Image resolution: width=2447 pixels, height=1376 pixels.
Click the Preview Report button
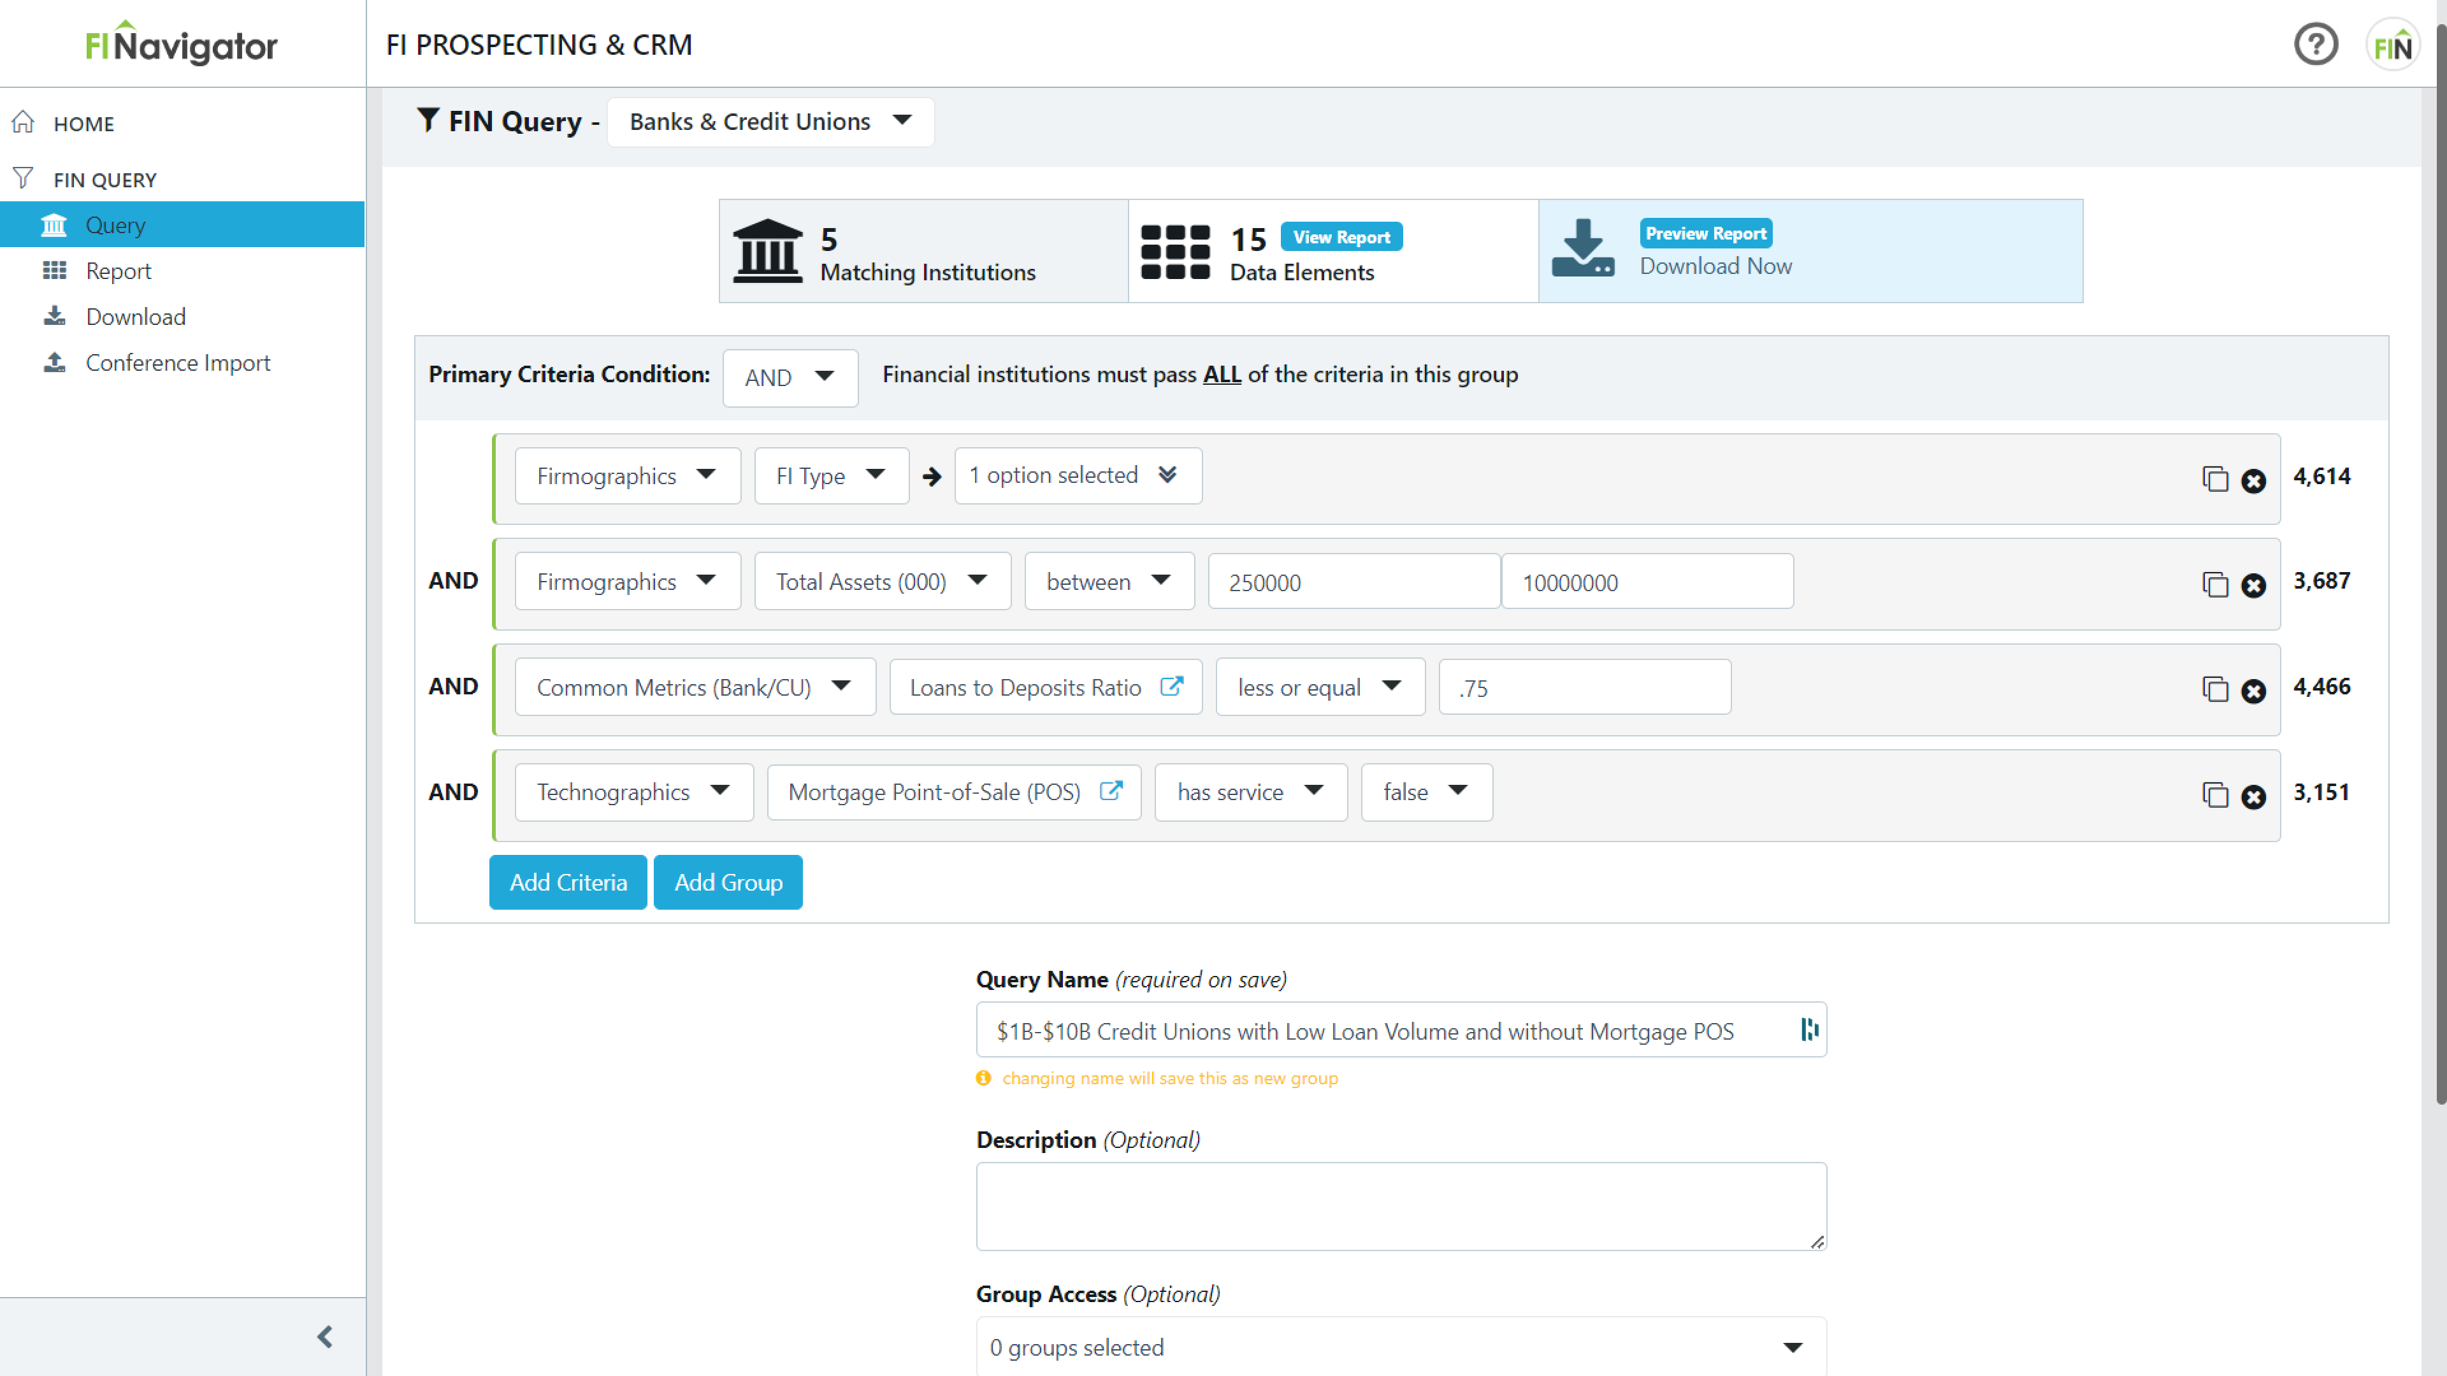tap(1705, 233)
